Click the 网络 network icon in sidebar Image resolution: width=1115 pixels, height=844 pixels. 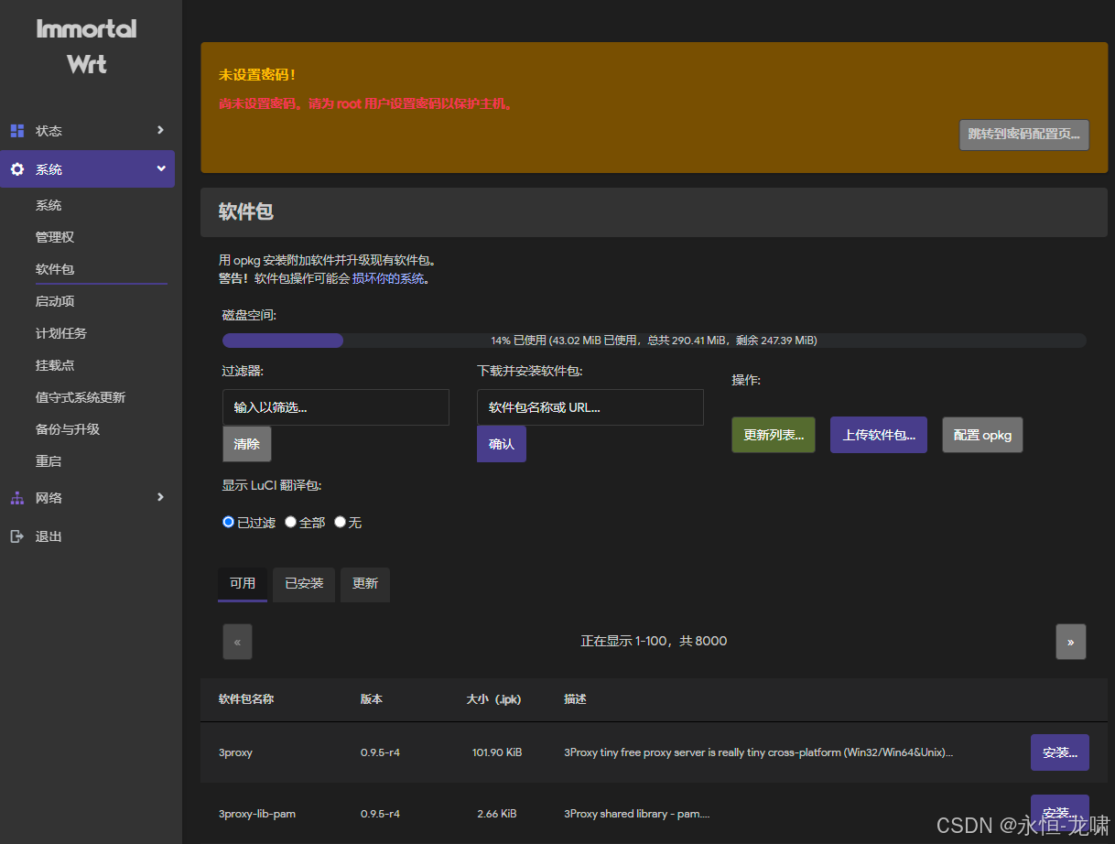click(x=17, y=498)
